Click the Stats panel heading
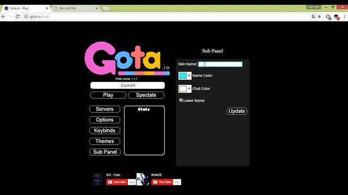 tap(144, 109)
